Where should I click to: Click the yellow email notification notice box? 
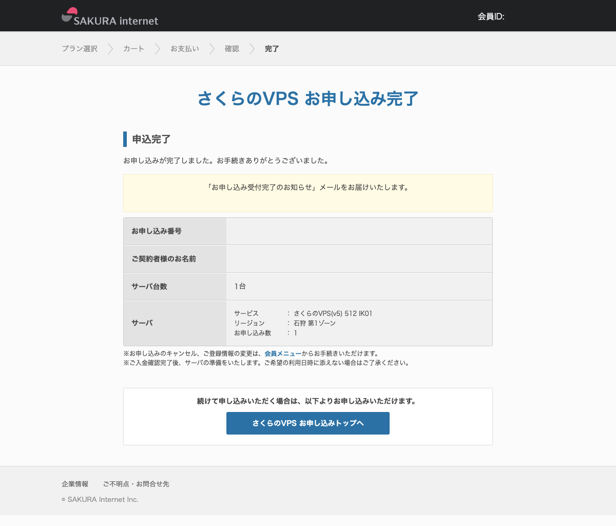tap(308, 193)
